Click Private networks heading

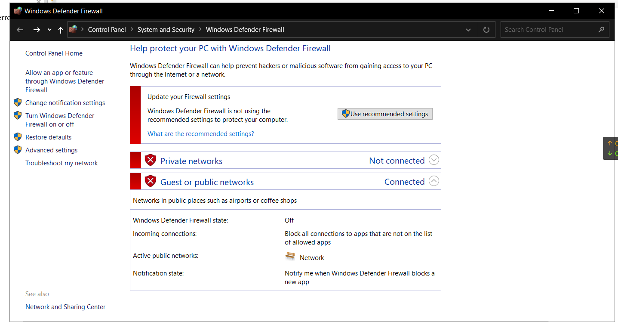coord(191,161)
